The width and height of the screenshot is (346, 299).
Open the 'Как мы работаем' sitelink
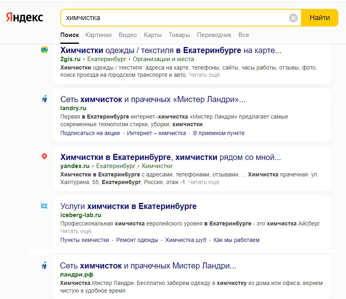[237, 240]
